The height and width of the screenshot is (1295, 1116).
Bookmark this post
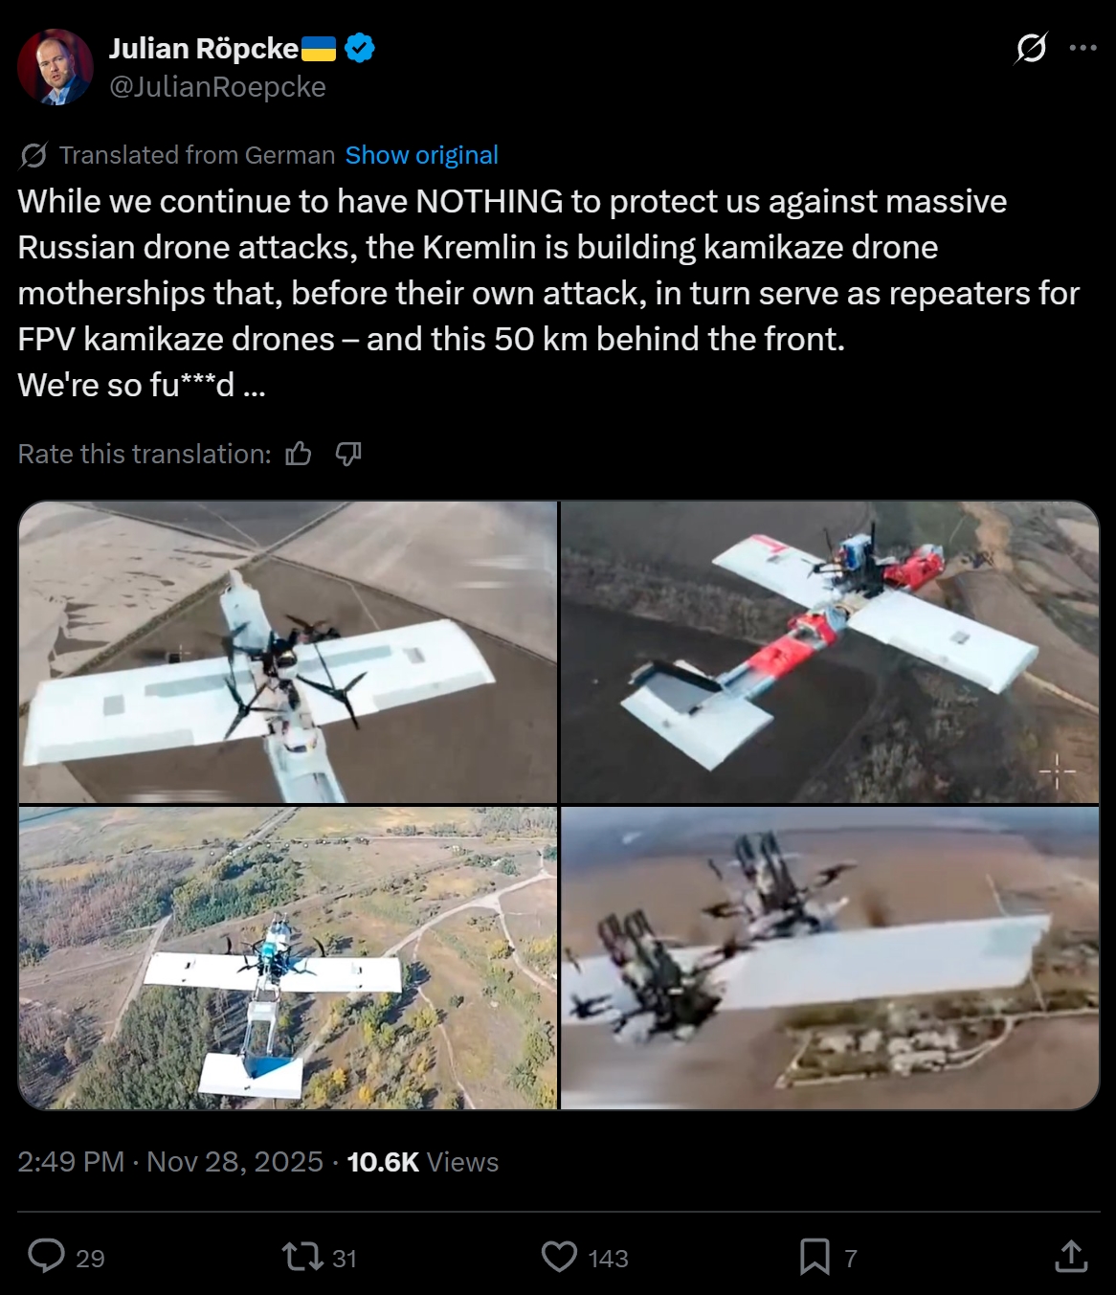click(x=815, y=1256)
